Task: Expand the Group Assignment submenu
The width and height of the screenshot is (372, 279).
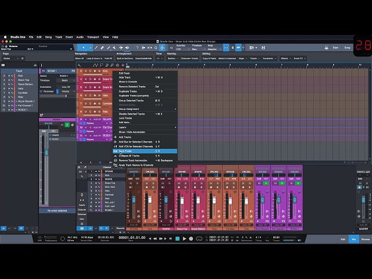Action: tap(145, 109)
